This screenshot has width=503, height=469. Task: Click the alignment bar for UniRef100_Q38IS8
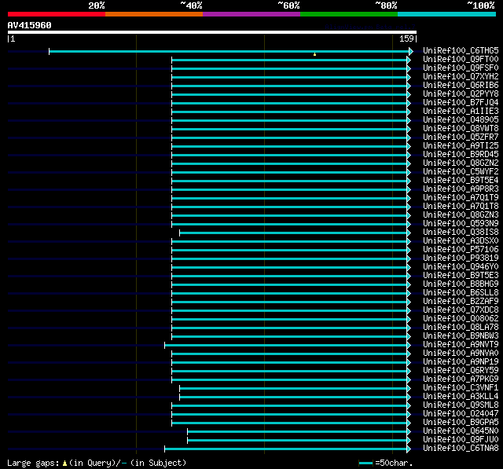(295, 233)
